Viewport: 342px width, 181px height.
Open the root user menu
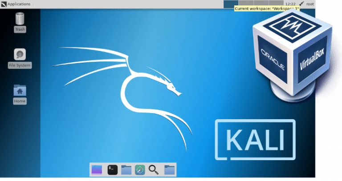click(310, 4)
